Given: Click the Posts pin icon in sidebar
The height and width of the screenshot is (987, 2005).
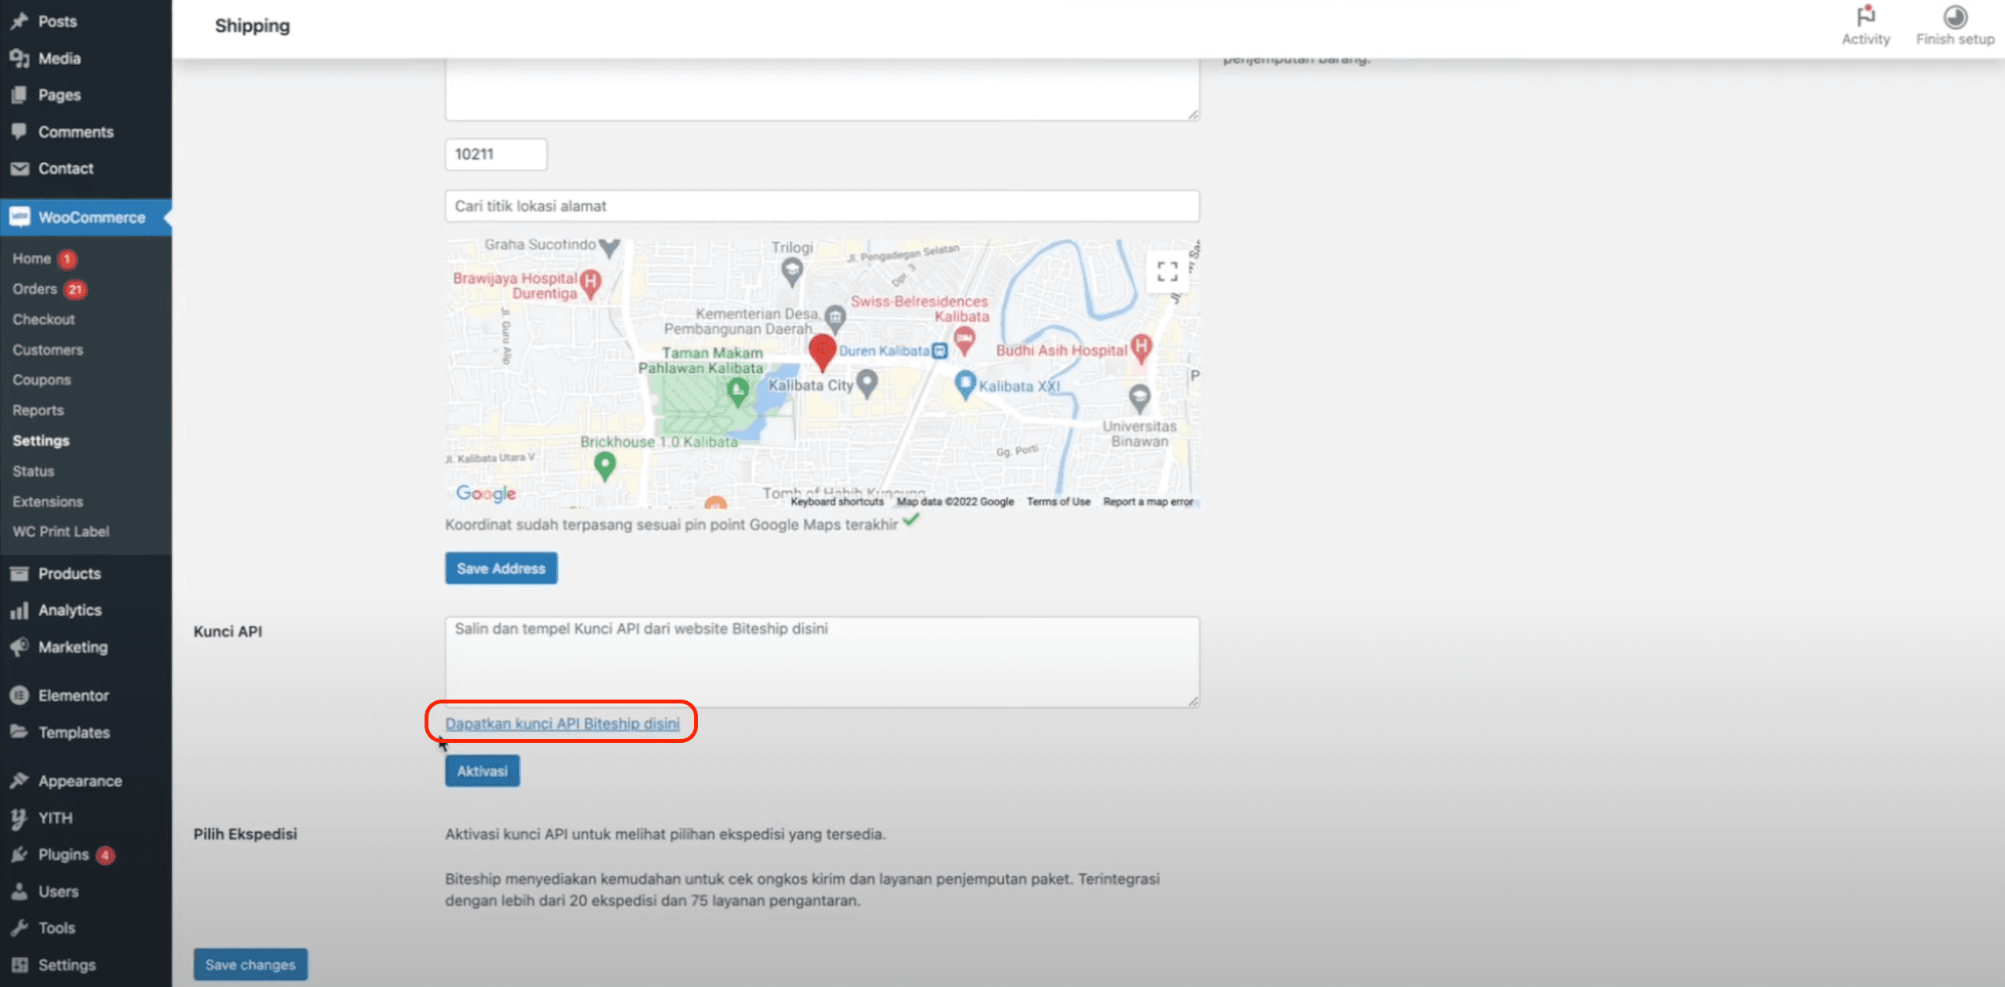Looking at the screenshot, I should click(19, 21).
